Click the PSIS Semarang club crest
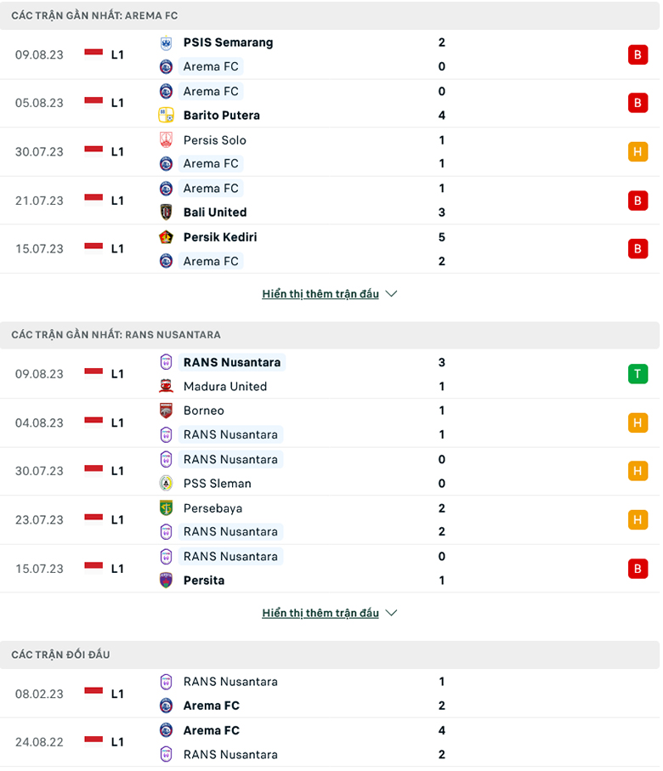 (x=166, y=43)
